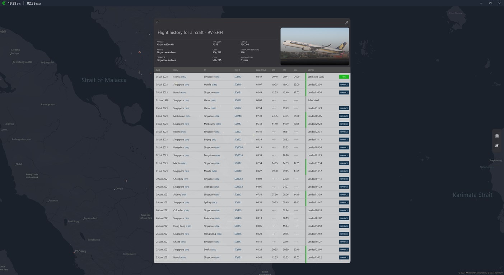Click the FROM column header
Viewport: 504px width, 275px height.
[x=176, y=70]
